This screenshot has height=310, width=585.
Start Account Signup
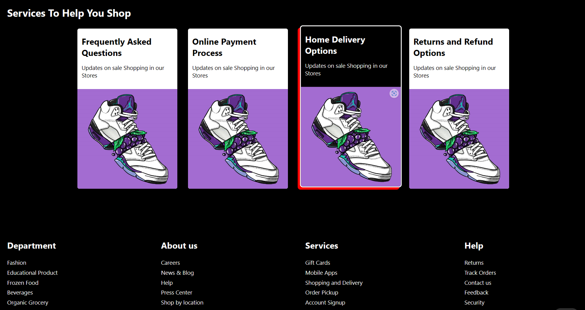pyautogui.click(x=325, y=302)
